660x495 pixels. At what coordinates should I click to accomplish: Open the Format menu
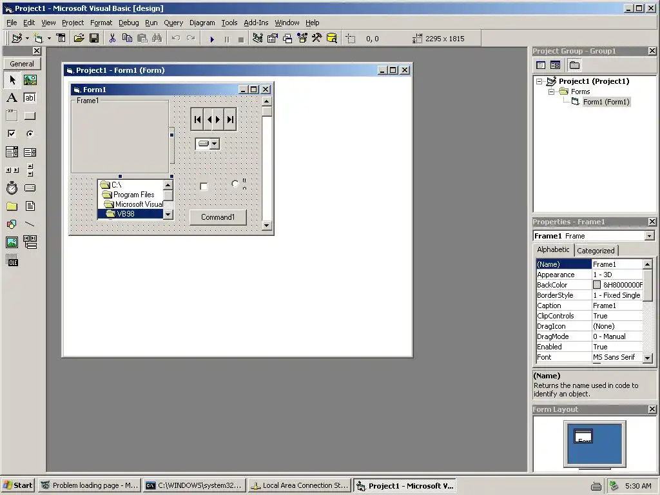click(x=101, y=23)
